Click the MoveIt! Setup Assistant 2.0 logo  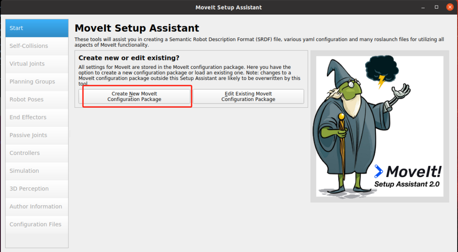tap(408, 176)
